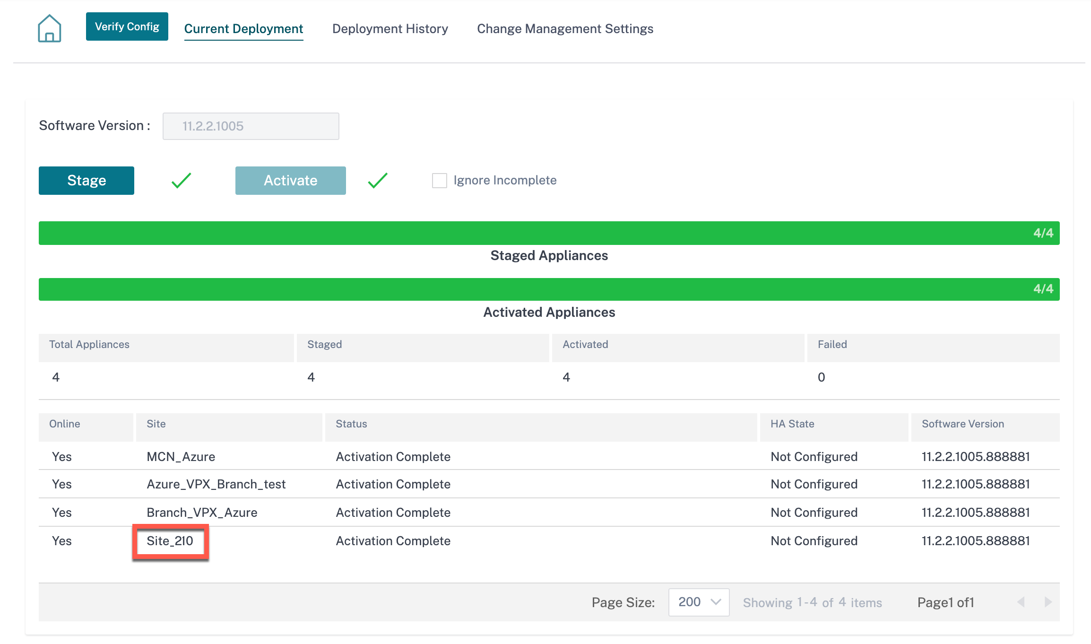Viewport: 1091px width, 644px height.
Task: Click the green checkmark beside Activate
Action: 378,180
